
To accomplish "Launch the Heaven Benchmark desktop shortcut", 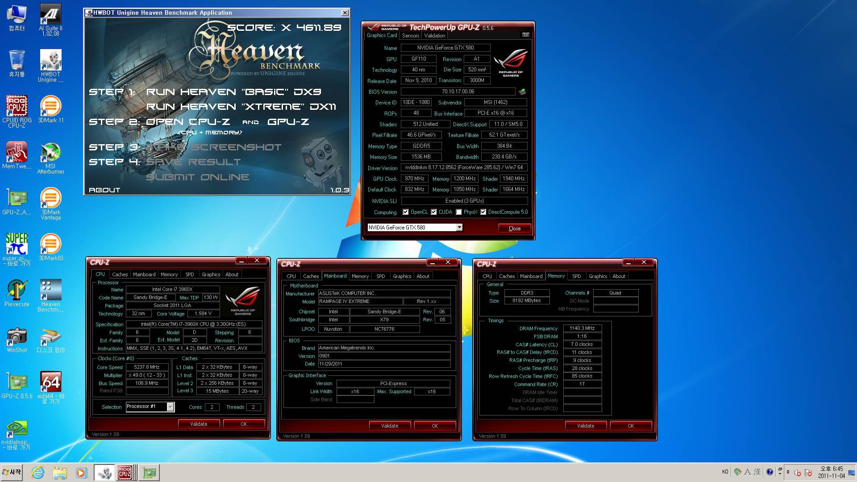I will 50,296.
